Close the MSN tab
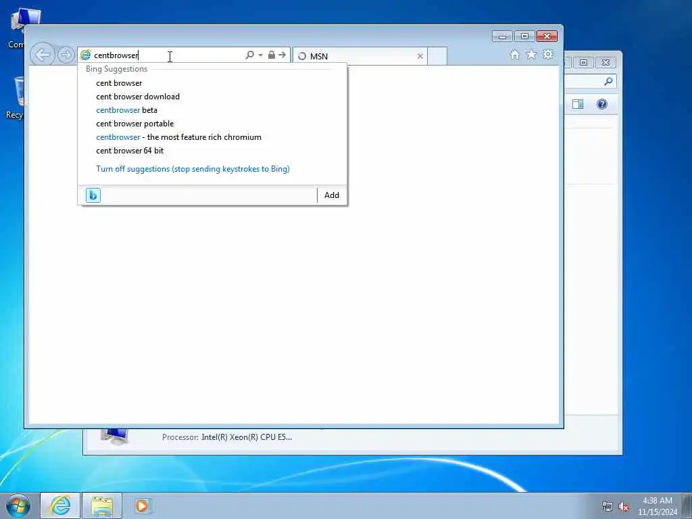Viewport: 692px width, 519px height. (x=420, y=56)
